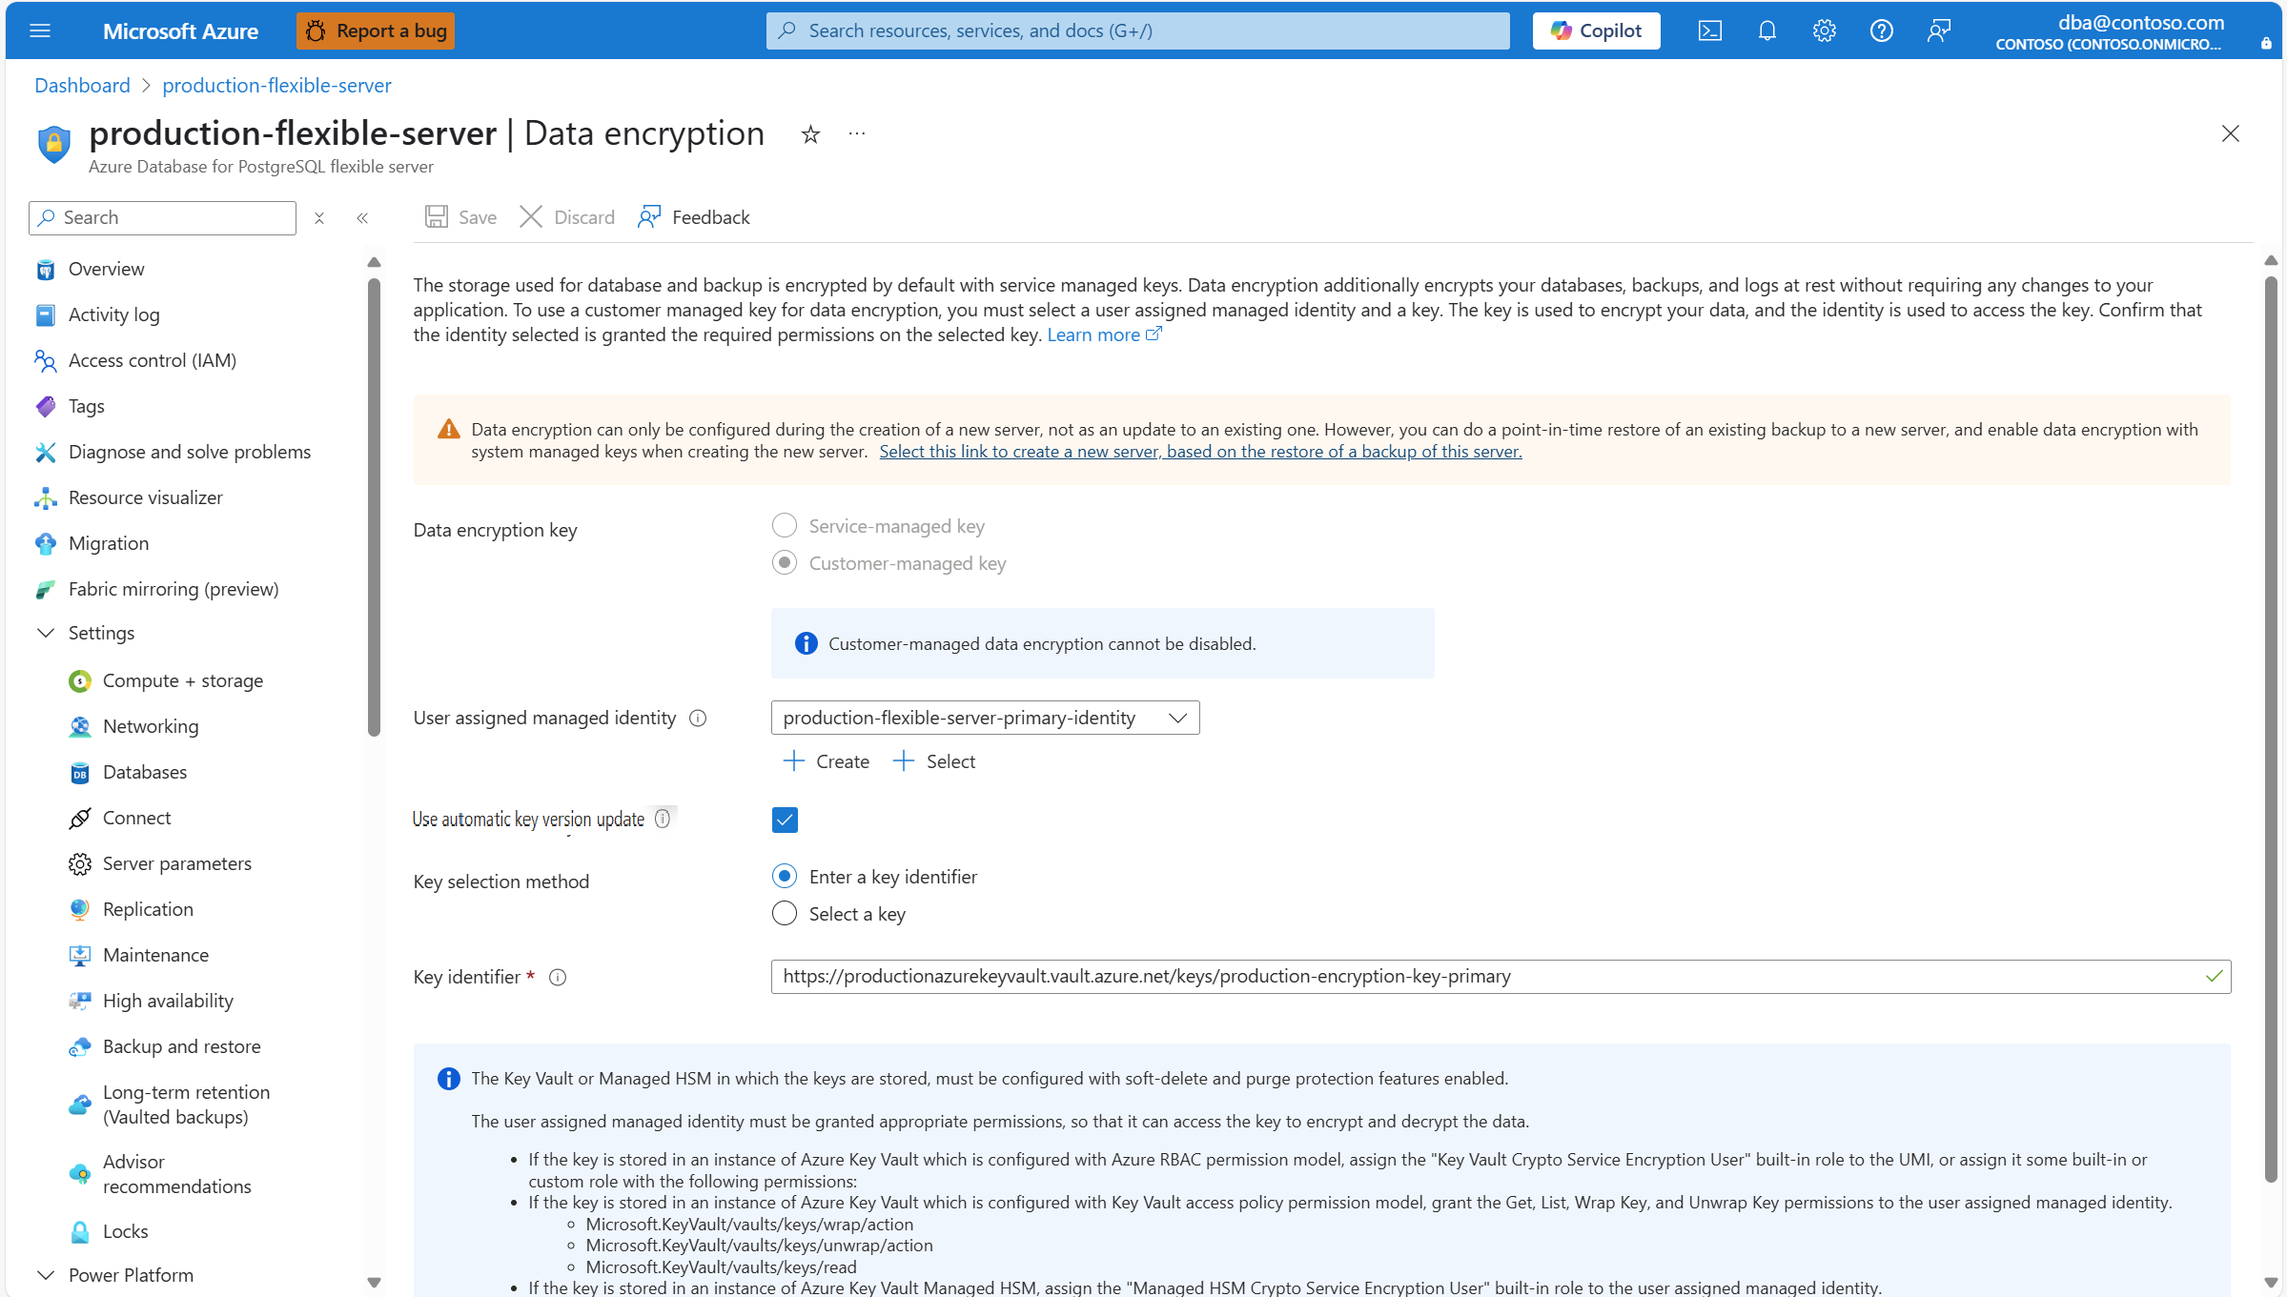The image size is (2287, 1297).
Task: Collapse the sidebar with double chevron
Action: [x=362, y=218]
